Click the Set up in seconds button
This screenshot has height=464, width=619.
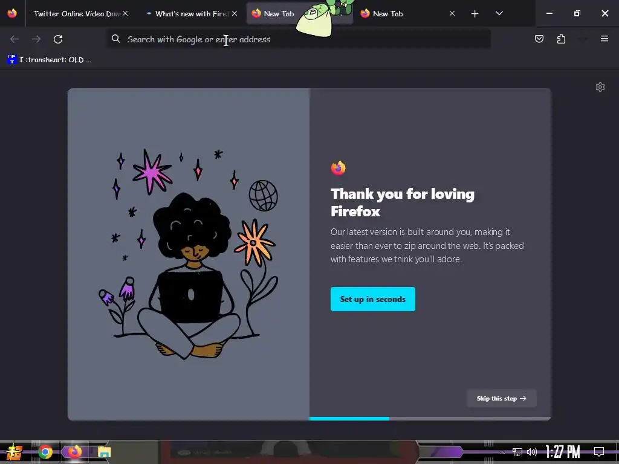pos(372,299)
